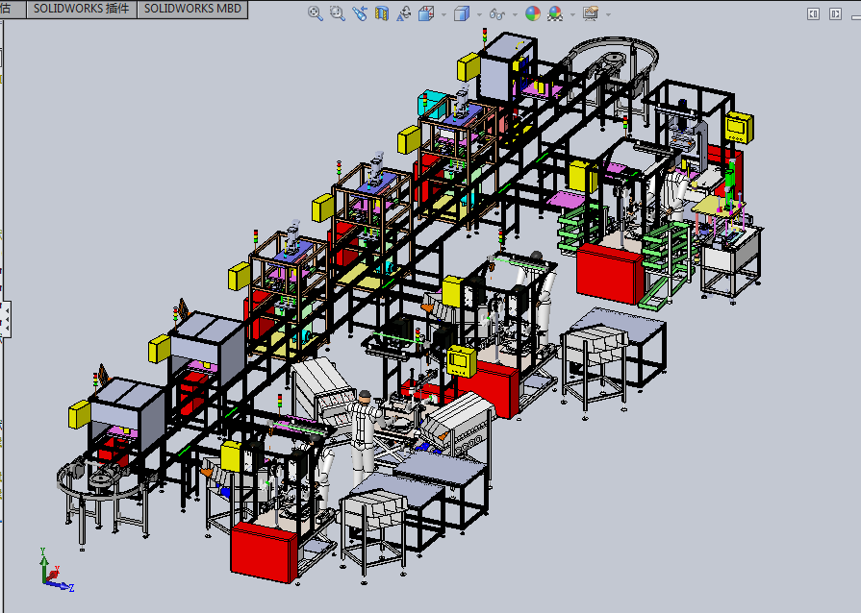
Task: Click the blue Z axis of the triad
Action: 61,585
